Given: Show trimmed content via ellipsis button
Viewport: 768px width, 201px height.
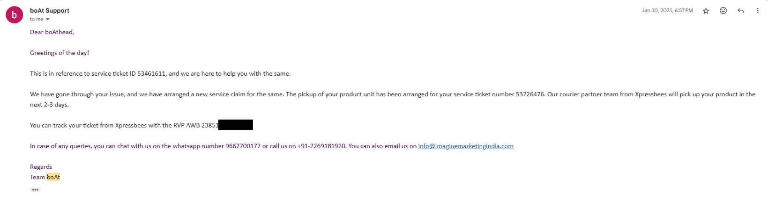Looking at the screenshot, I should [35, 190].
